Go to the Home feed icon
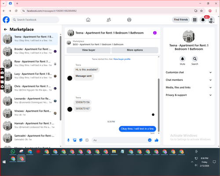The width and height of the screenshot is (220, 176). click(88, 20)
